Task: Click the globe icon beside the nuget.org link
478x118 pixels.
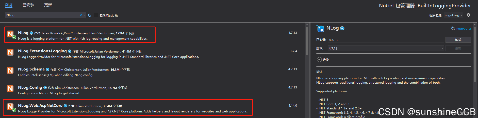Action: (453, 28)
